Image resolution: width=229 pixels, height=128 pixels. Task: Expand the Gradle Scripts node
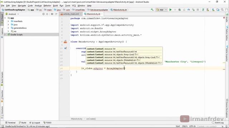(5, 35)
